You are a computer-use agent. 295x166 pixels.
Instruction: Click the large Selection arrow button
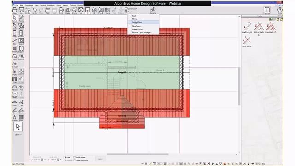pos(18,127)
